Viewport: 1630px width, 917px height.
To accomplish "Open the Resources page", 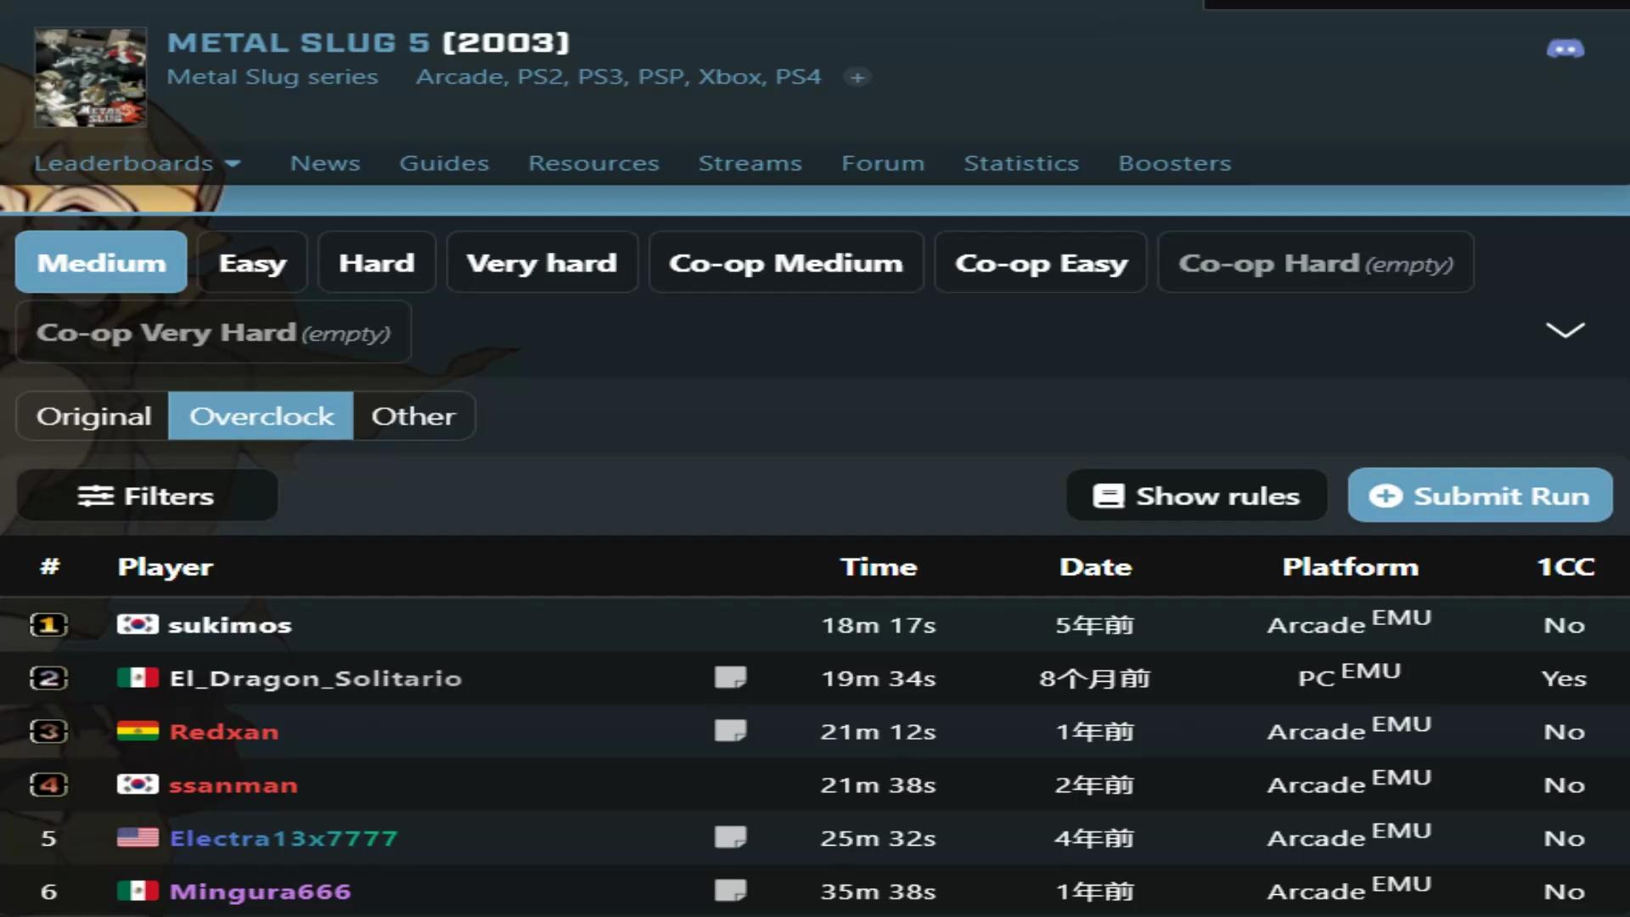I will coord(593,163).
